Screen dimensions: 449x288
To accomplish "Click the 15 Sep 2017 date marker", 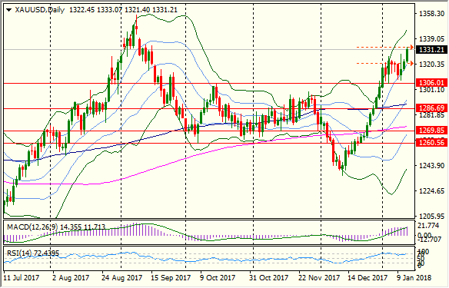I will [170, 278].
